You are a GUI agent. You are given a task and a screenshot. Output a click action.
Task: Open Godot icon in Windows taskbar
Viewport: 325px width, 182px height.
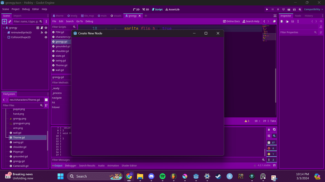(x=196, y=176)
